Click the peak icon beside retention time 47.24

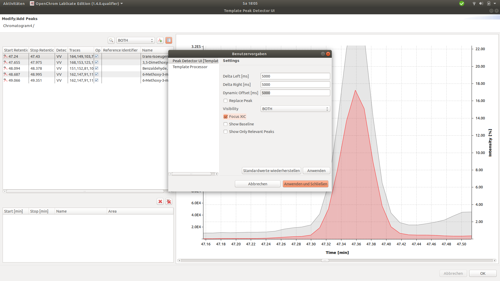[x=6, y=56]
